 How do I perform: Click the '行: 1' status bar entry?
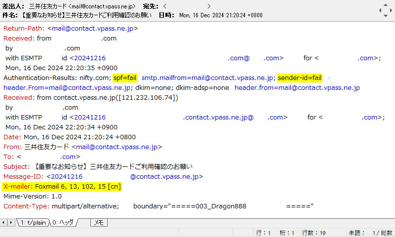point(263,233)
